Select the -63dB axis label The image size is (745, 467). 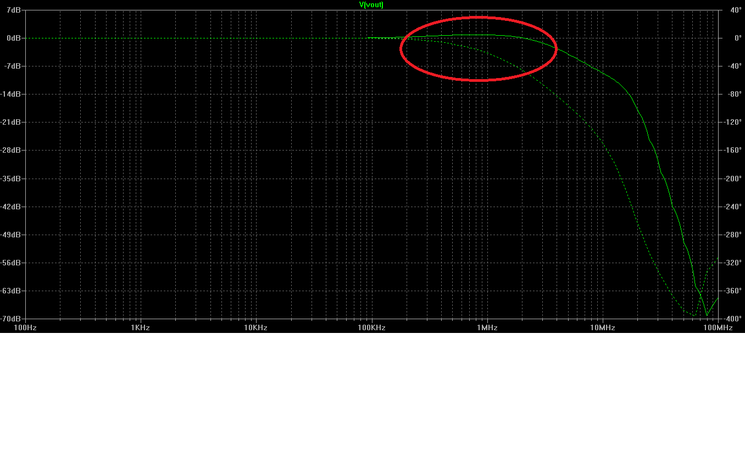click(x=12, y=291)
